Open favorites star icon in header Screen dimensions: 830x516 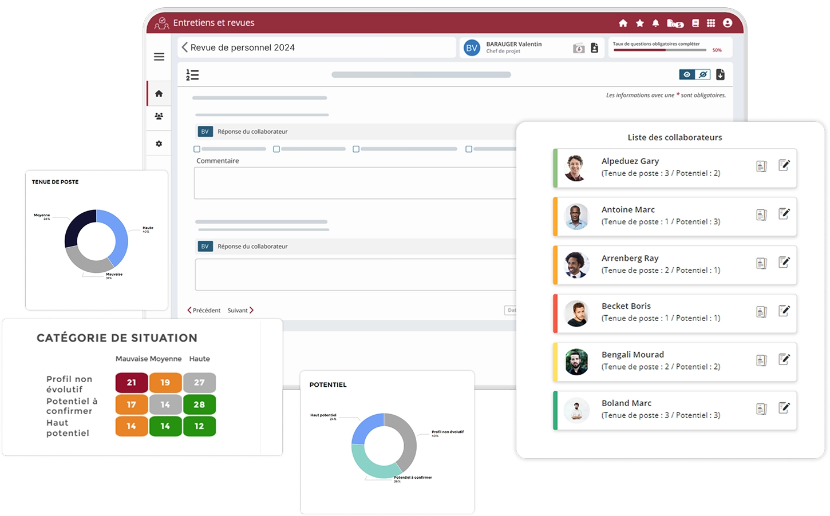pyautogui.click(x=640, y=23)
